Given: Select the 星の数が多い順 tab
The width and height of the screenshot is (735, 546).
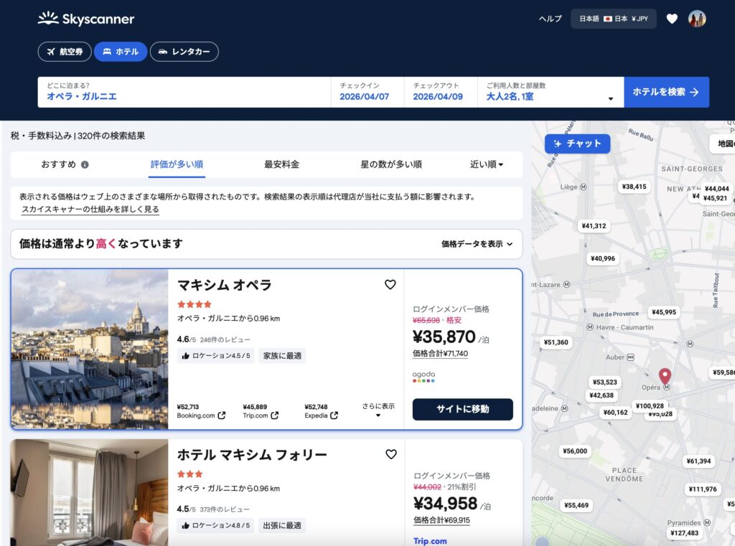Looking at the screenshot, I should pos(391,164).
